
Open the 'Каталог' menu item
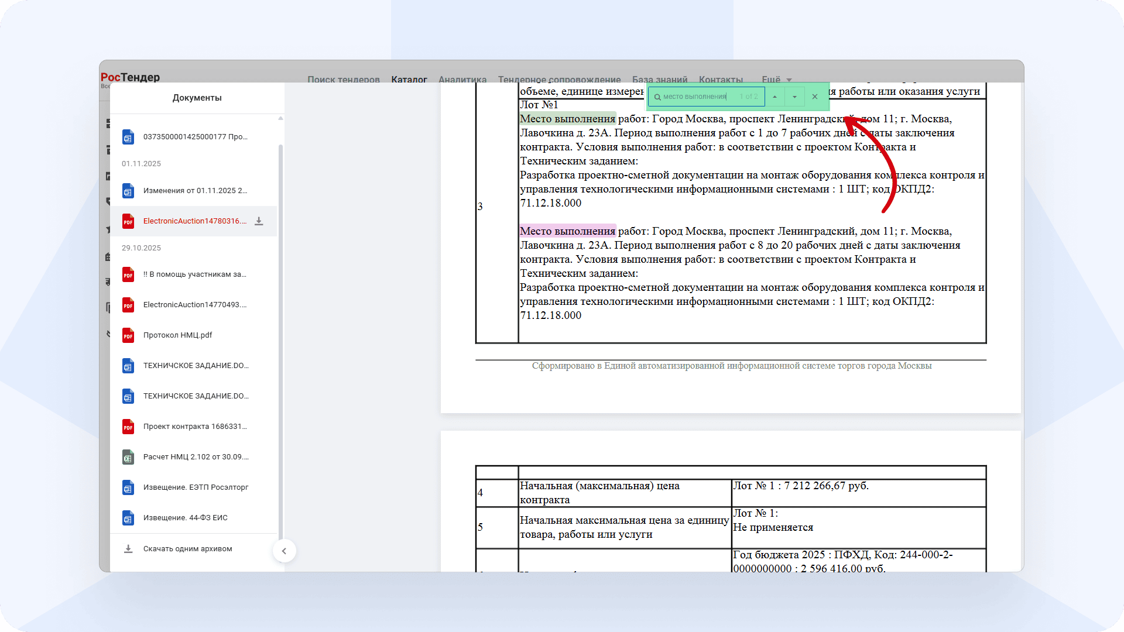click(x=409, y=80)
